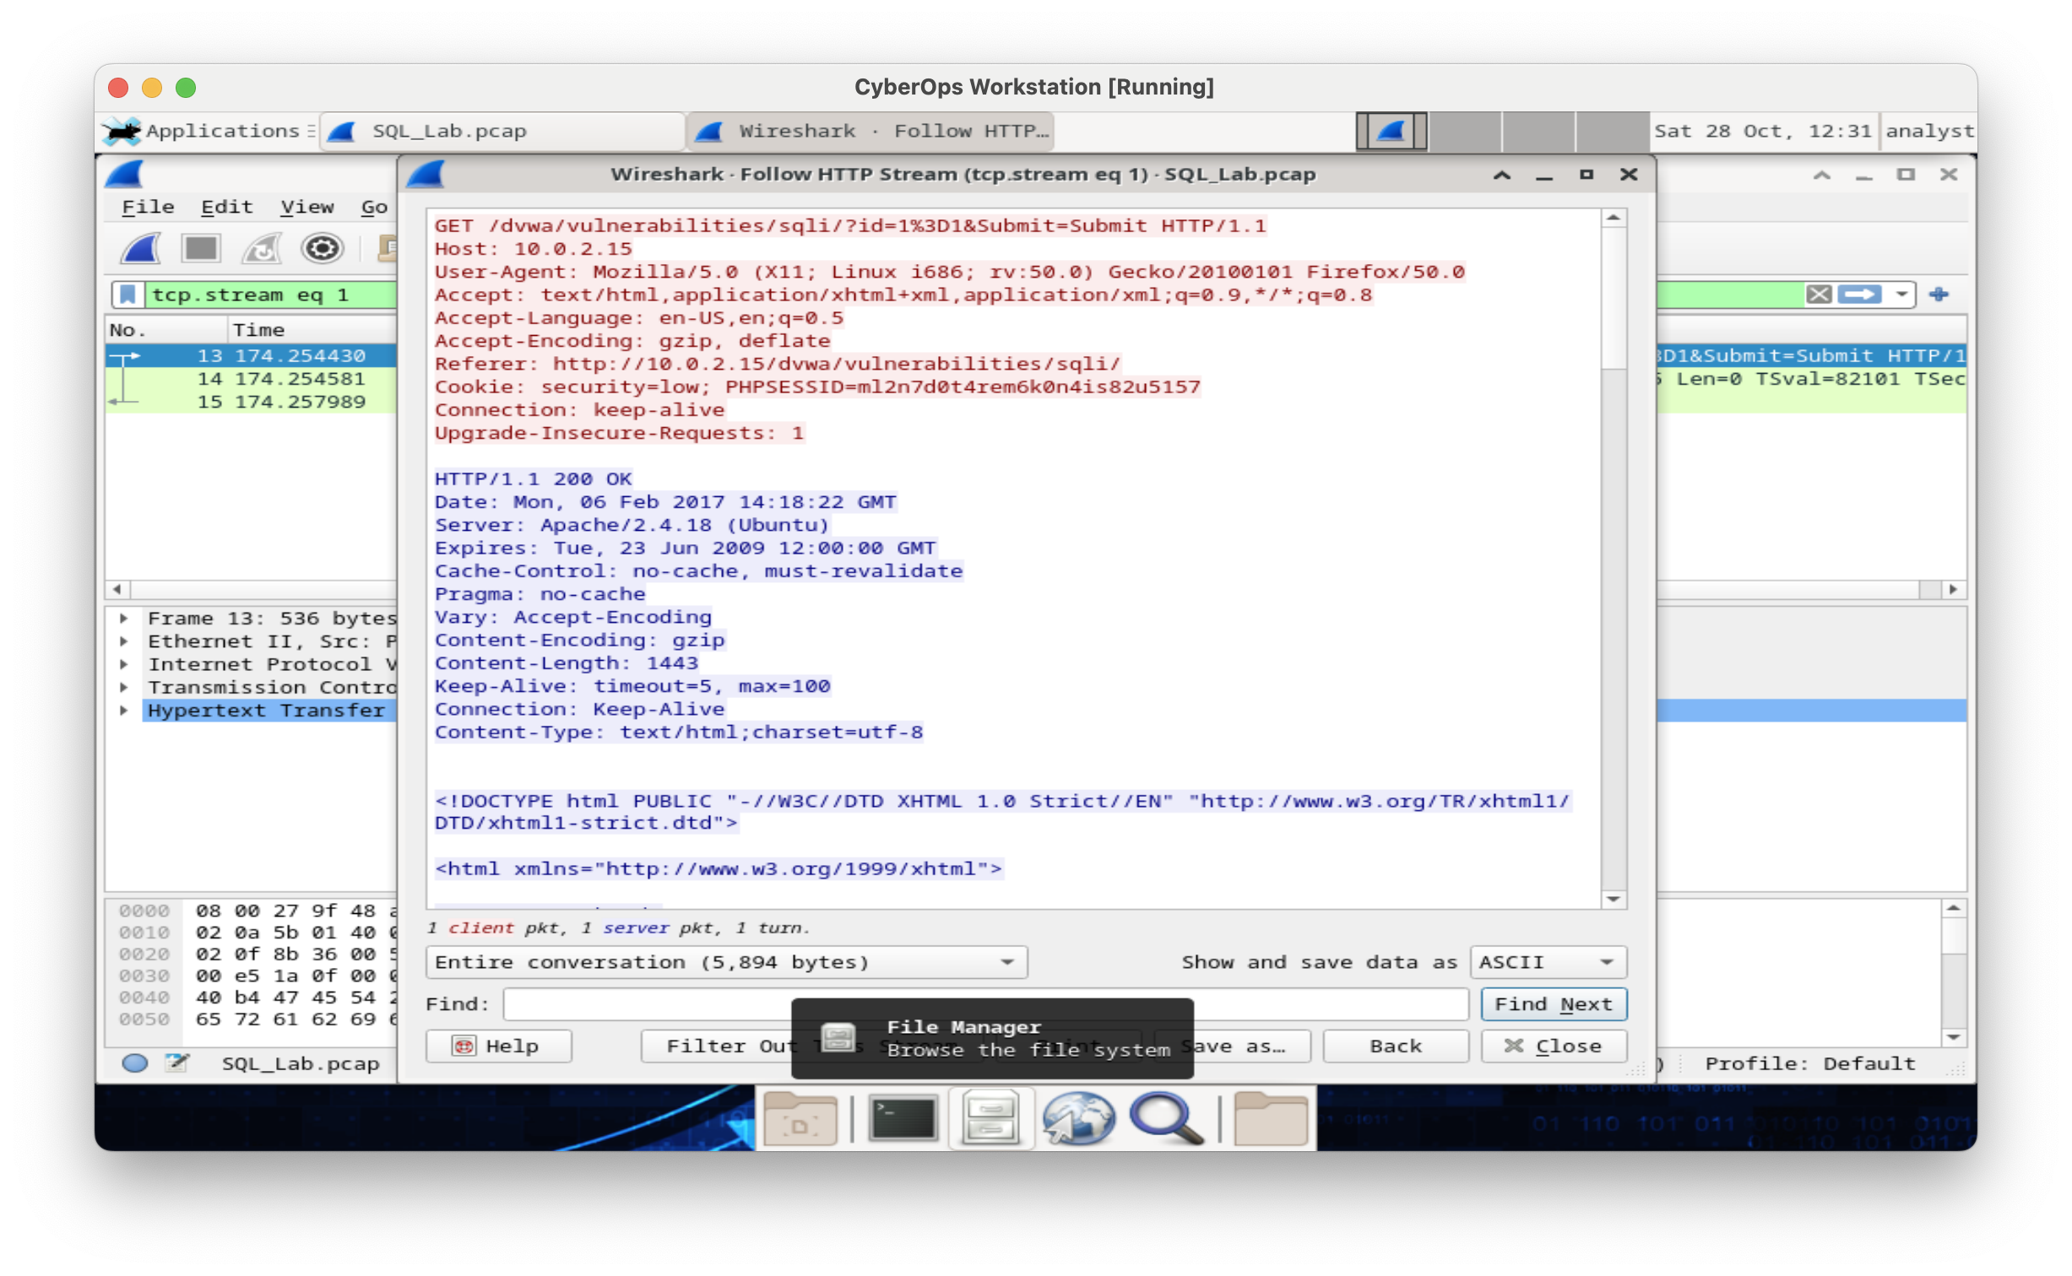Open the ASCII data format dropdown
Viewport: 2072px width, 1276px height.
(x=1548, y=962)
